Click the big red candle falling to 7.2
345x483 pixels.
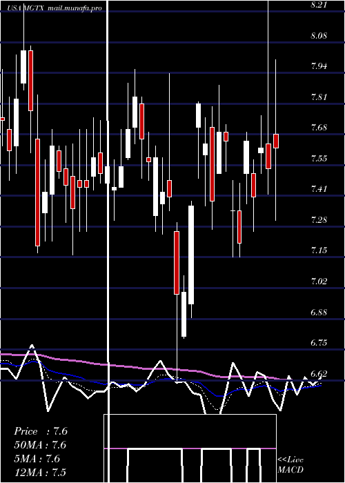pyautogui.click(x=37, y=193)
